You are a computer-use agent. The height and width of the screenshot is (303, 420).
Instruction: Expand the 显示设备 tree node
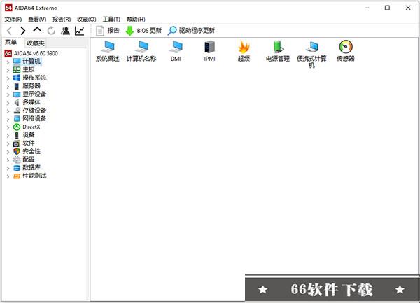(x=8, y=94)
